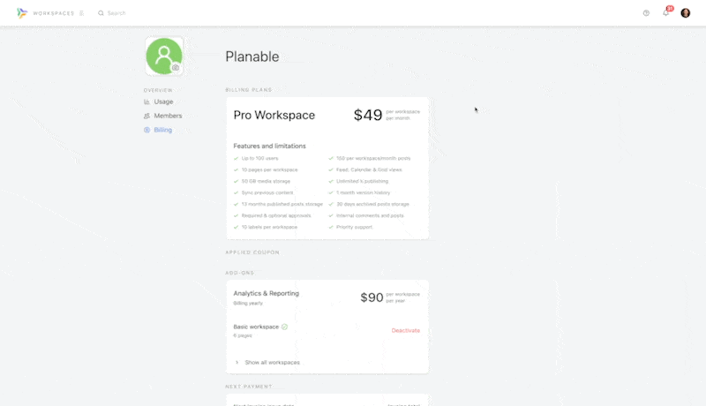706x406 pixels.
Task: Select the Billing sidebar item
Action: click(163, 130)
